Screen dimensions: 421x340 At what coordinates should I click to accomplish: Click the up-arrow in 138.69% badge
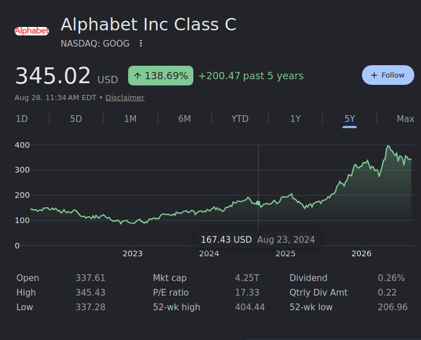coord(138,76)
